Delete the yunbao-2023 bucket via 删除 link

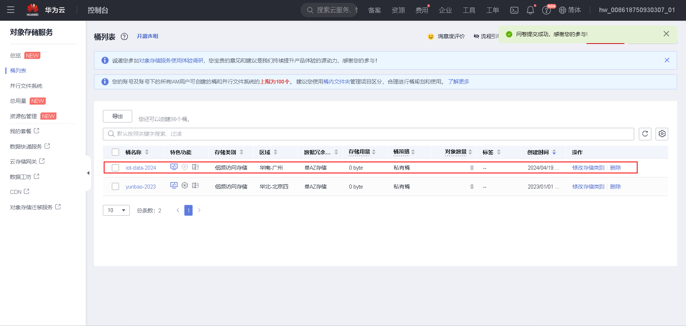click(x=616, y=186)
